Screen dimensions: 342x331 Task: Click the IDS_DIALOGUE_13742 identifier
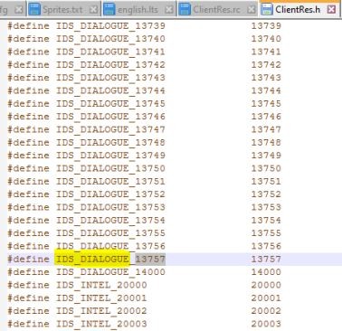pos(110,65)
